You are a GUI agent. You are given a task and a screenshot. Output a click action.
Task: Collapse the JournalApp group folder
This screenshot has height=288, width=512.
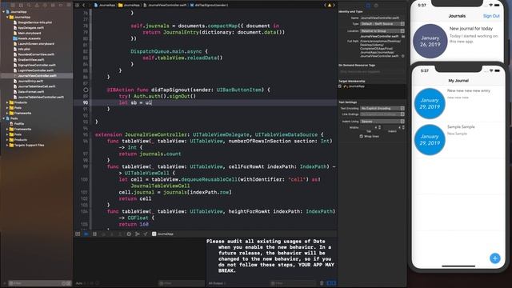[x=7, y=17]
